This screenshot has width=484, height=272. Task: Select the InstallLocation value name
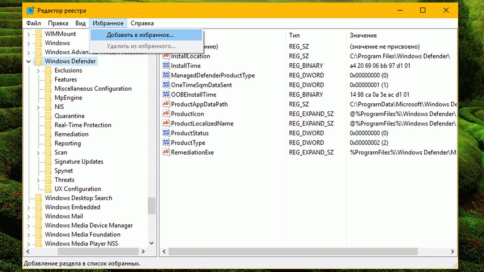(x=190, y=56)
